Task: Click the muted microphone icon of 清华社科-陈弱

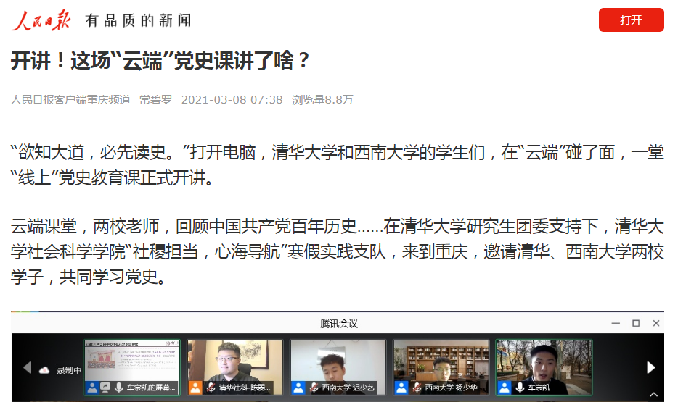Action: click(x=211, y=388)
